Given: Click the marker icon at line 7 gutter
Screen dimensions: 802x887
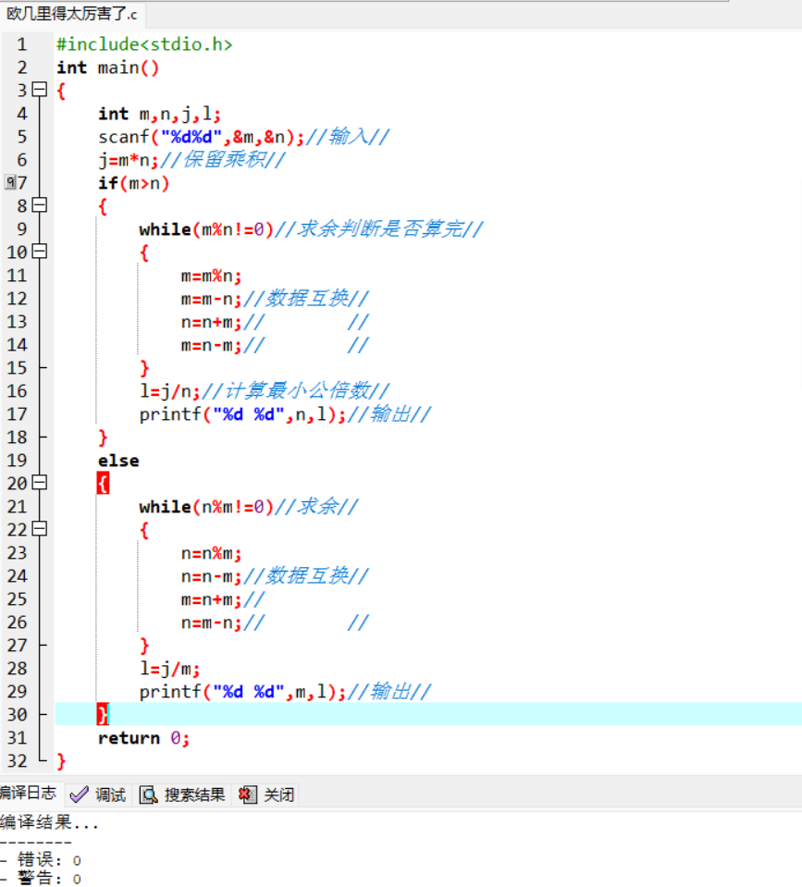Looking at the screenshot, I should click(x=10, y=182).
